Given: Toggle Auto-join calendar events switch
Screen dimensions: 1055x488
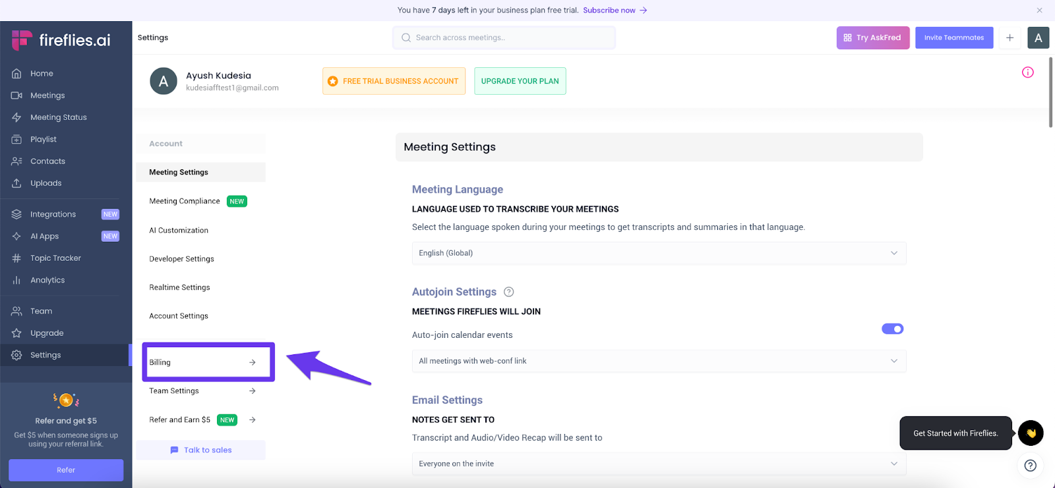Looking at the screenshot, I should pyautogui.click(x=892, y=329).
